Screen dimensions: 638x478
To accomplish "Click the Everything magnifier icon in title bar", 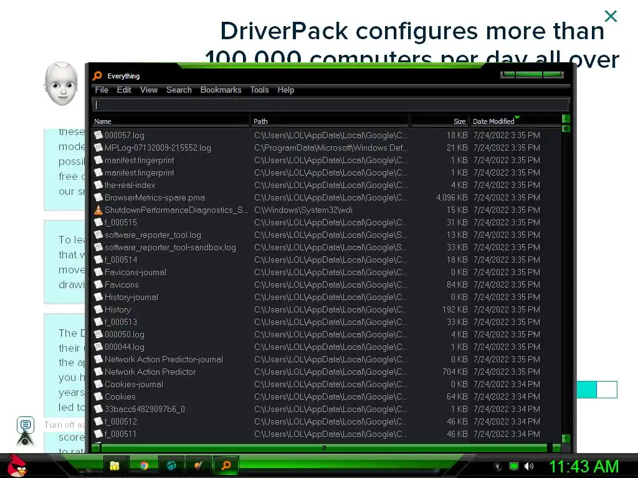I will coord(98,76).
